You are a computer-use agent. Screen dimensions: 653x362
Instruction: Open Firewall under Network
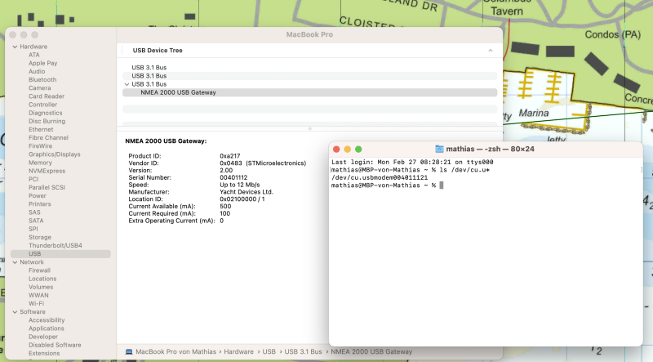click(39, 270)
